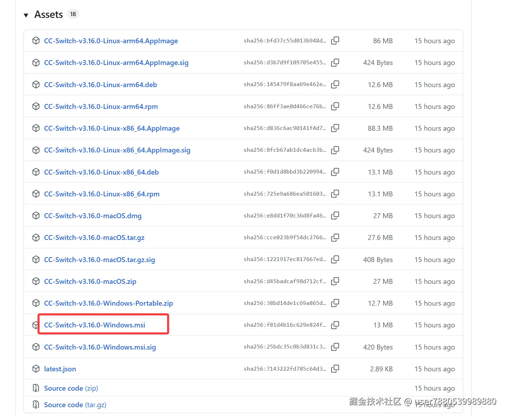The image size is (507, 417).
Task: Download CC-Switch-v3.16.0-Linux-x86_64.deb
Action: (x=101, y=172)
